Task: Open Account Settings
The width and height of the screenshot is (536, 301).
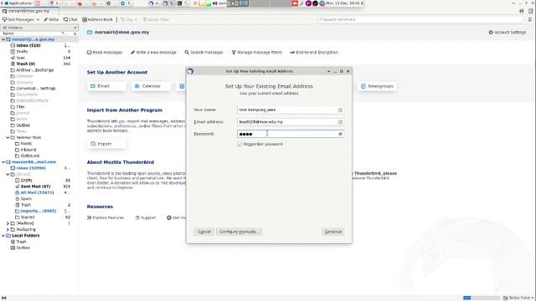Action: tap(508, 33)
